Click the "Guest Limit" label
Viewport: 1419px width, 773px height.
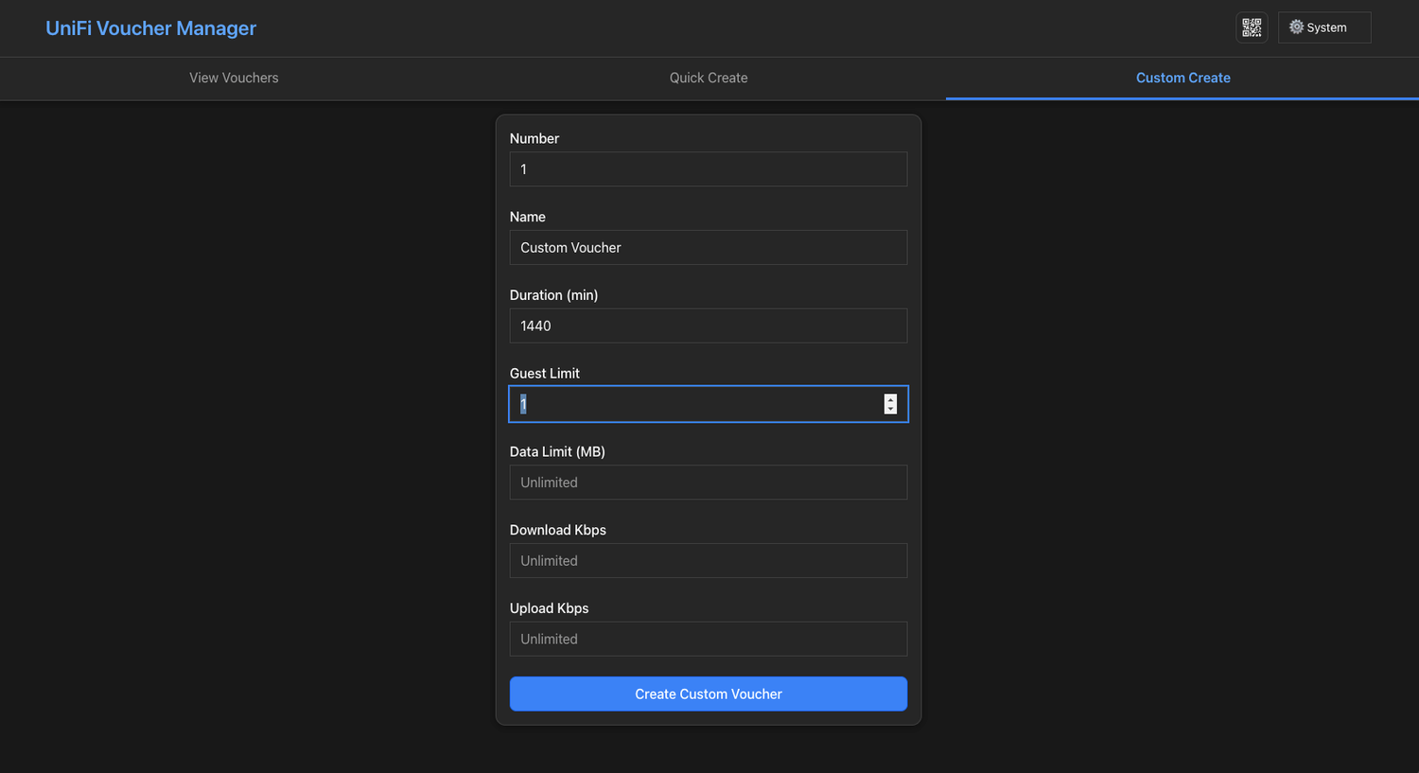point(545,374)
